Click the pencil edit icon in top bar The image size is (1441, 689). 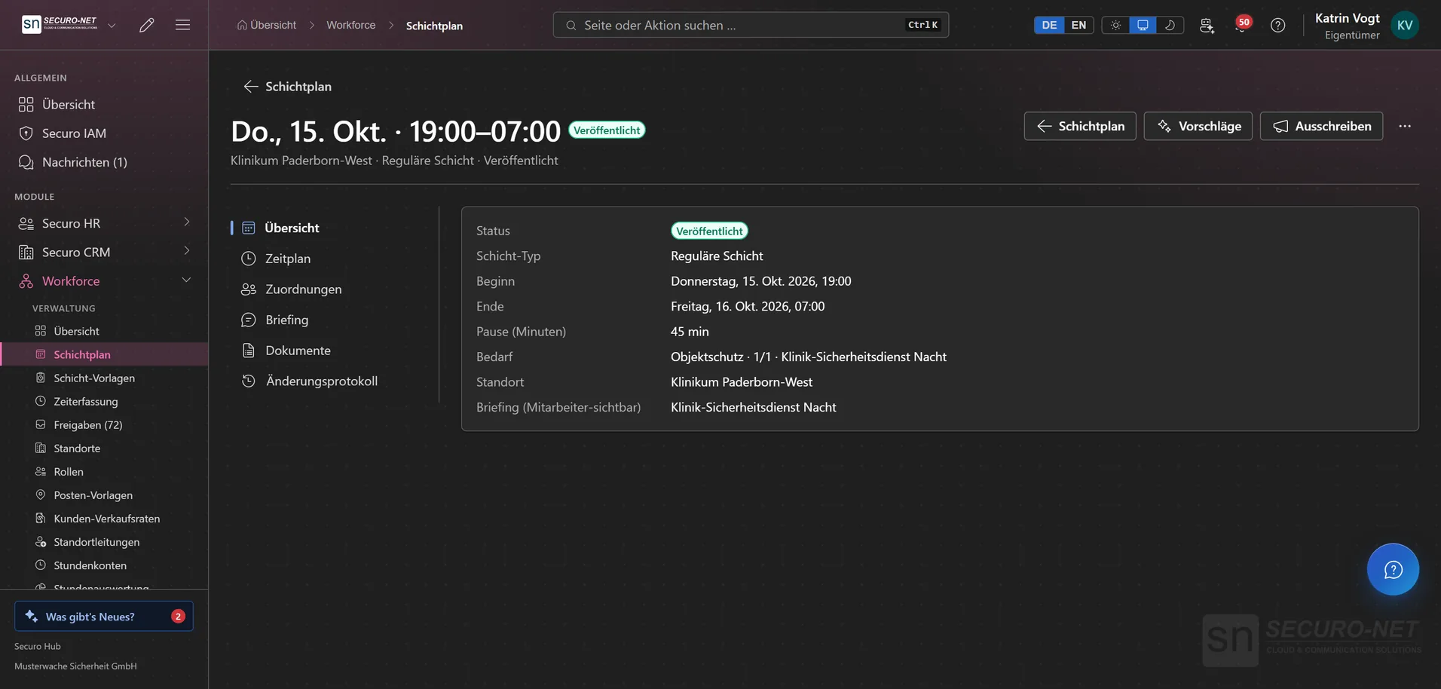(x=147, y=25)
